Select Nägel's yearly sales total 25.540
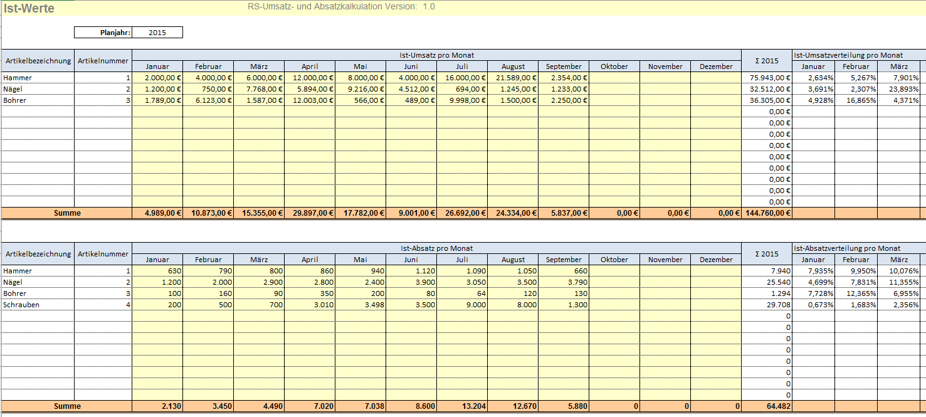The width and height of the screenshot is (926, 417). click(767, 282)
